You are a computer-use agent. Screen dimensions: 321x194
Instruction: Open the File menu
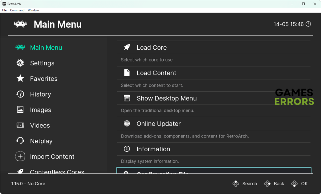coord(4,10)
